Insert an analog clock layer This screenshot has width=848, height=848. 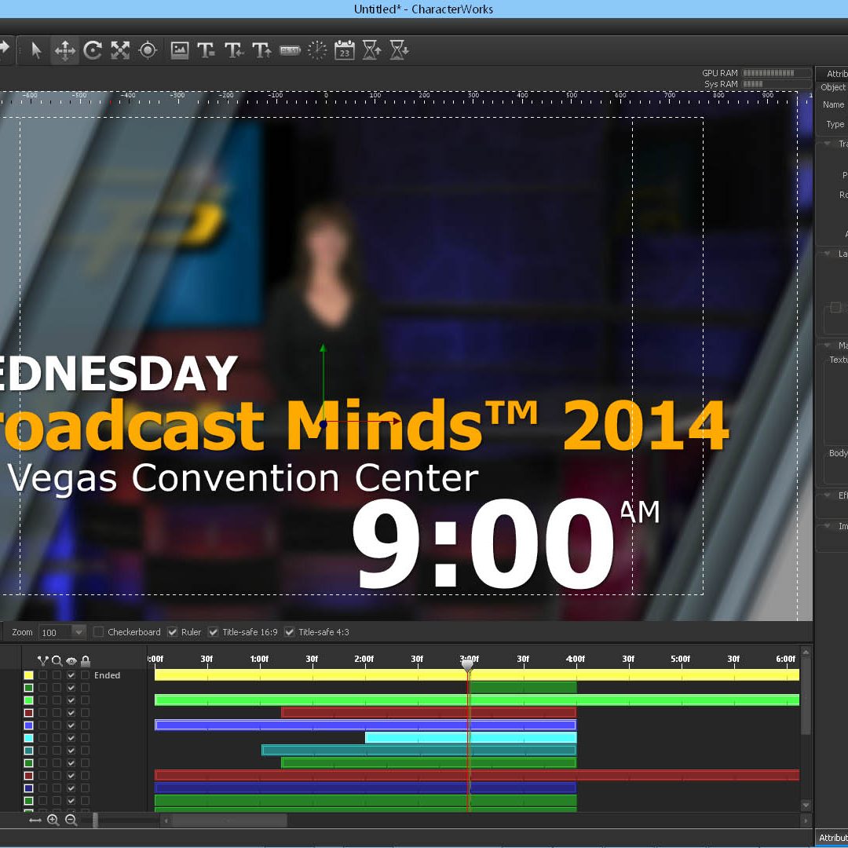coord(317,50)
